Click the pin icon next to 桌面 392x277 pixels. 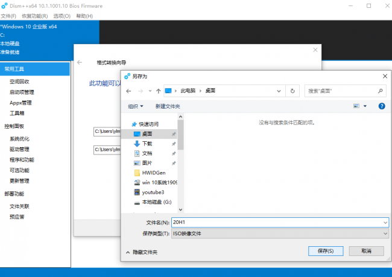click(174, 134)
